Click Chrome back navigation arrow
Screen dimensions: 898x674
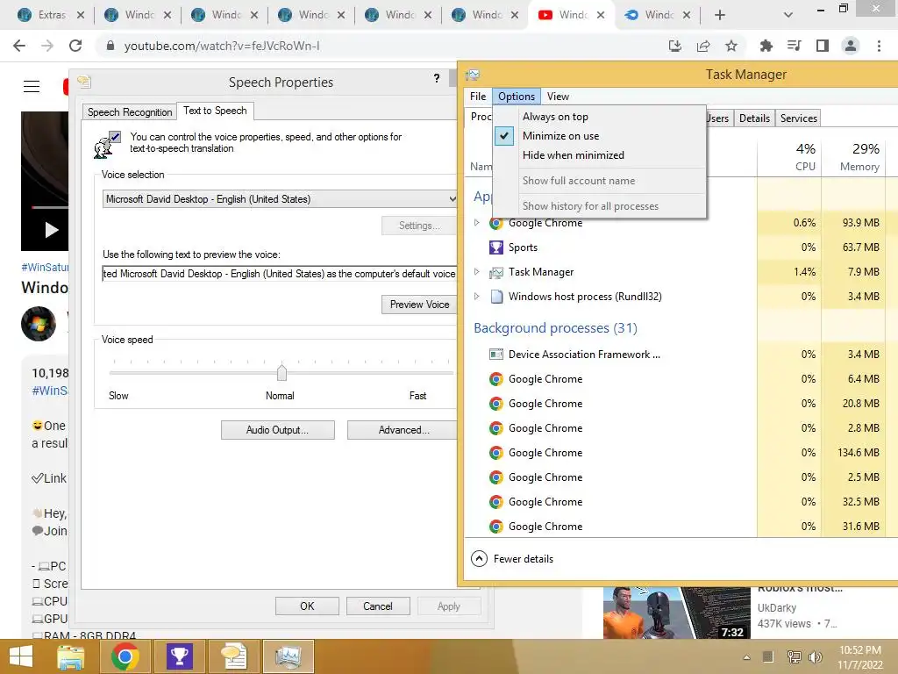(19, 46)
